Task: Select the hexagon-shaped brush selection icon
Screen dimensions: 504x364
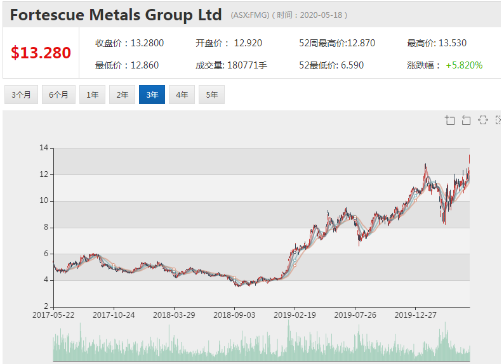Action: [x=483, y=120]
